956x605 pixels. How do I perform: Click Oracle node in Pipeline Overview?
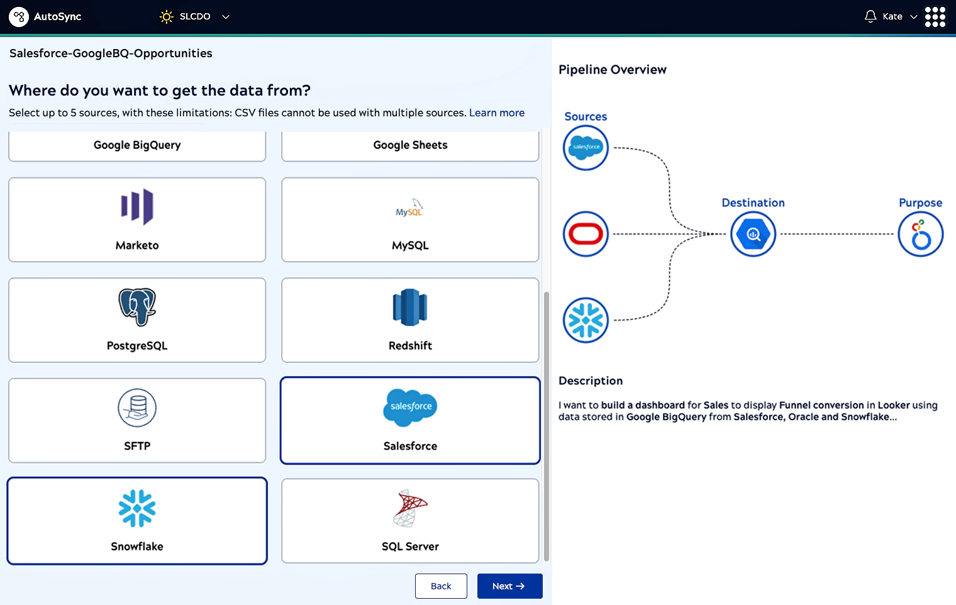[586, 234]
